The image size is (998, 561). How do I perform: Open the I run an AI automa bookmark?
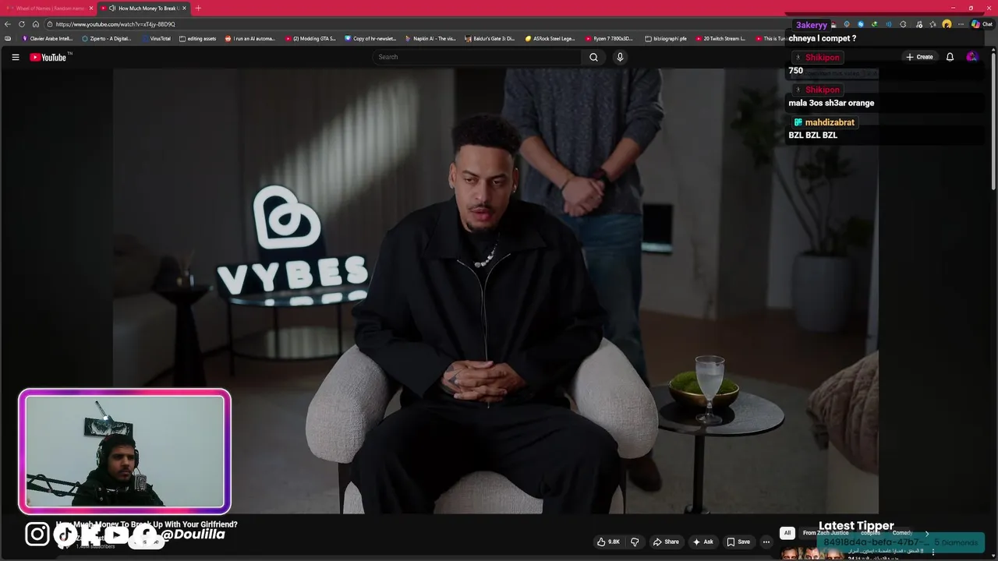(250, 38)
